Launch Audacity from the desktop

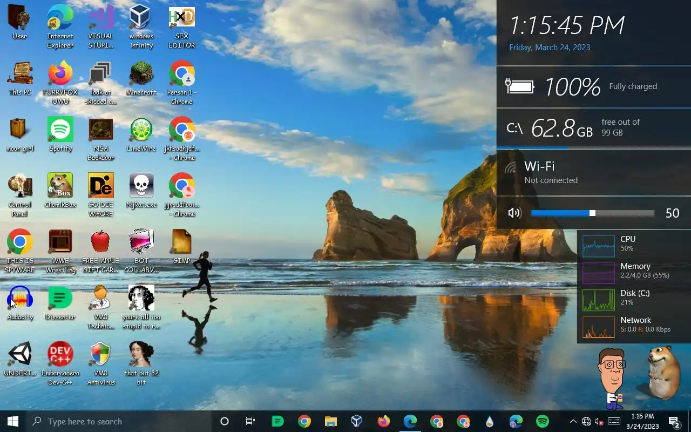tap(20, 302)
